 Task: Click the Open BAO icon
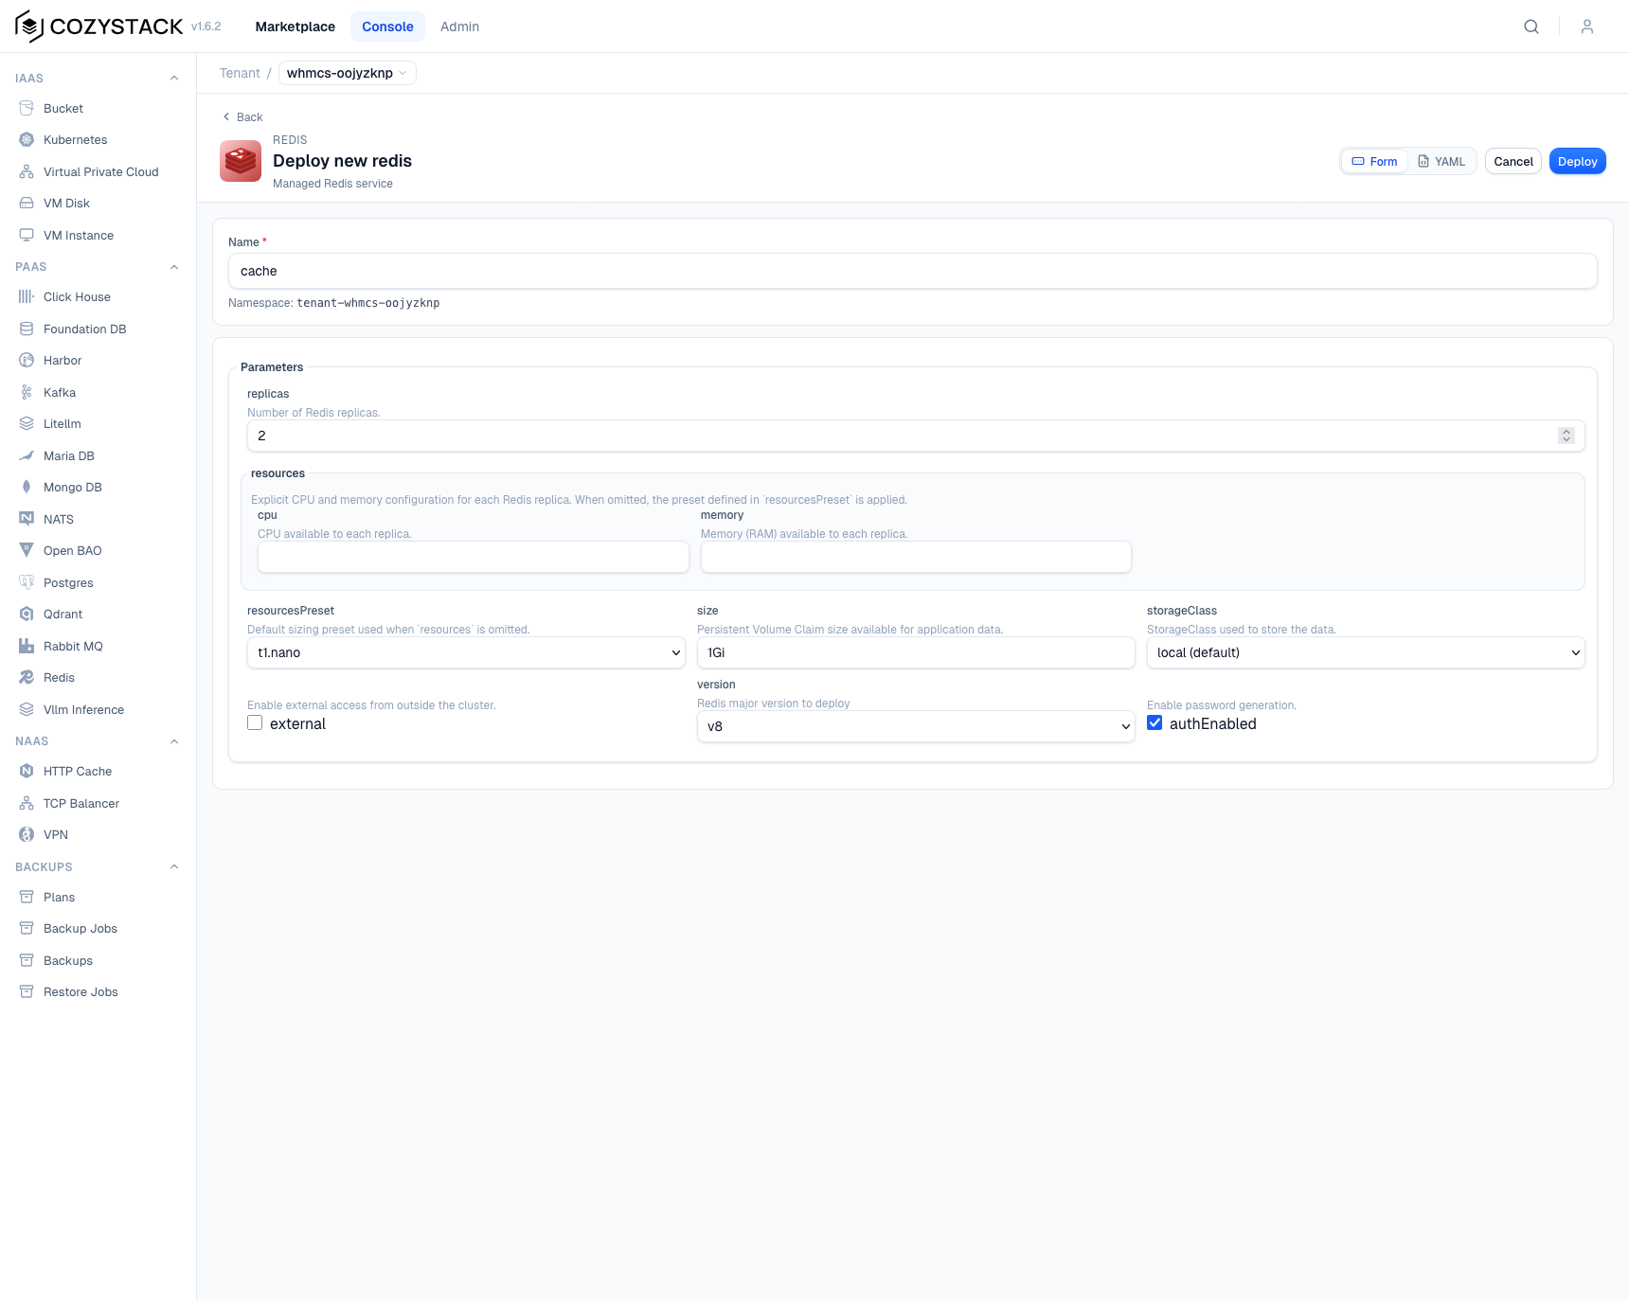click(x=27, y=550)
